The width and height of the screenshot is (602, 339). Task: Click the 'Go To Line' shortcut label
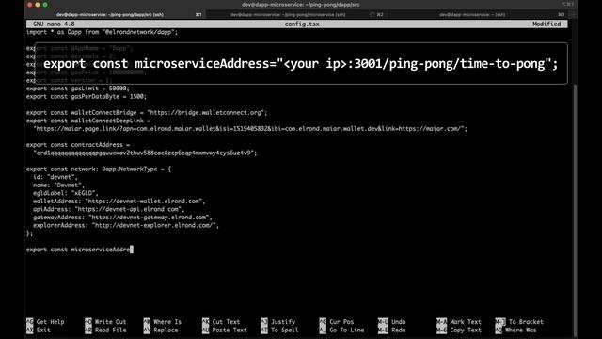click(347, 331)
